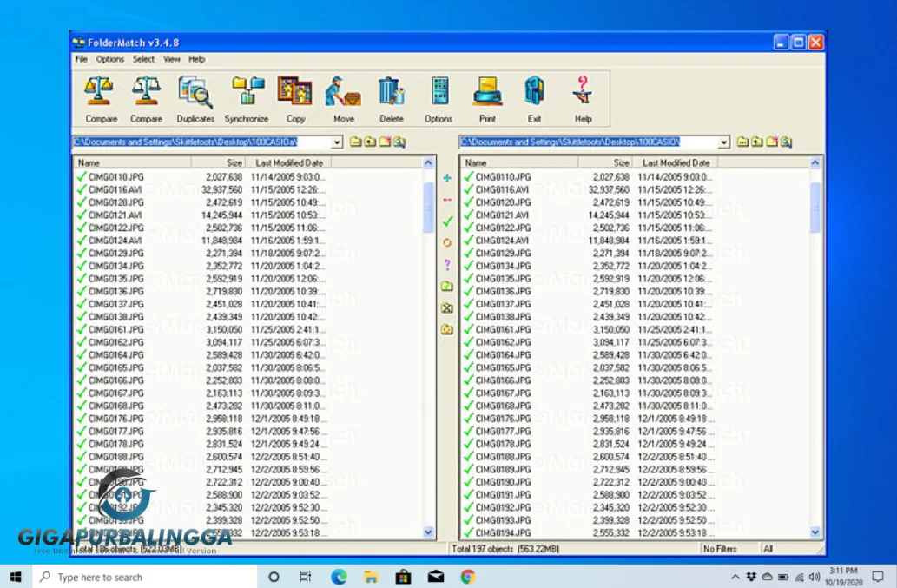
Task: Open the Duplicates finder tool
Action: [195, 100]
